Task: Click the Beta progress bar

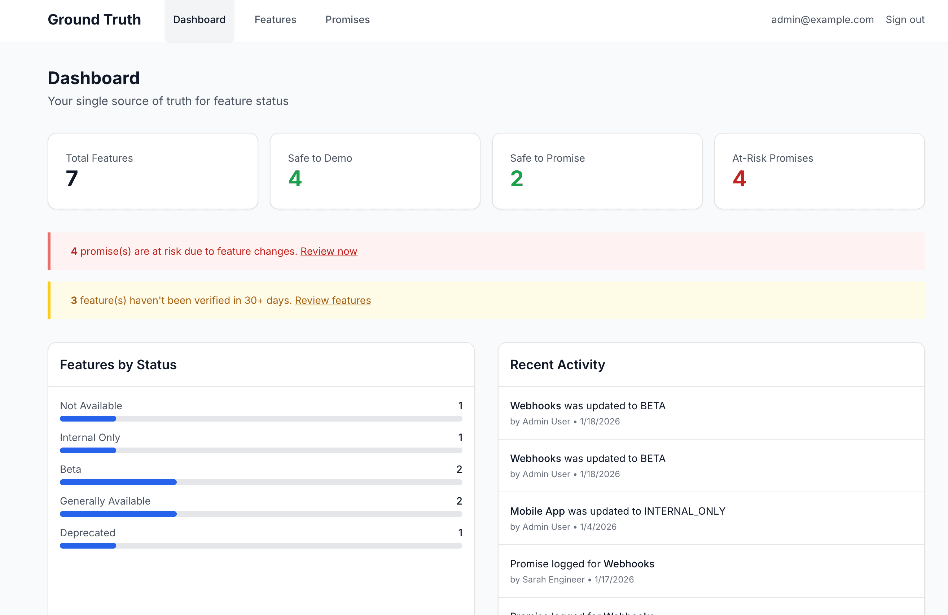Action: click(x=261, y=482)
